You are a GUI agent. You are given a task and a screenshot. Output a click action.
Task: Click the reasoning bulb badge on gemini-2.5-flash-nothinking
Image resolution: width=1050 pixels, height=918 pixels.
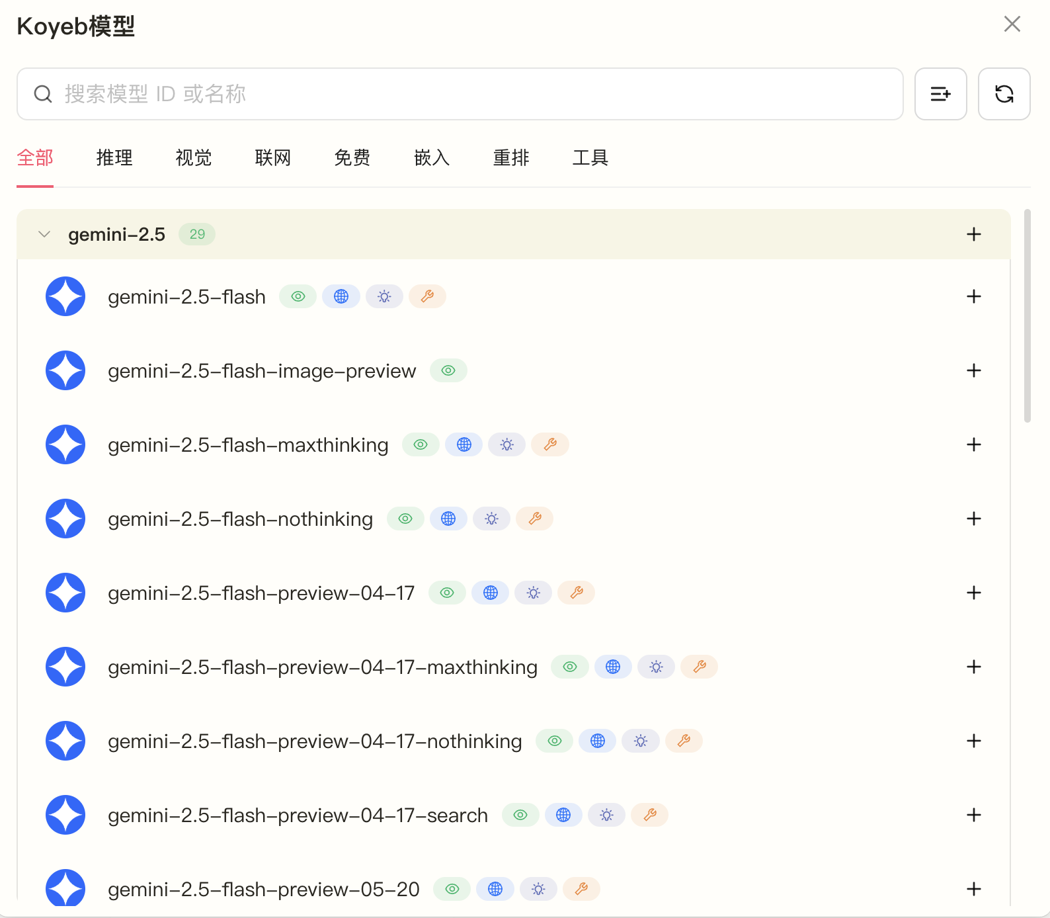491,519
